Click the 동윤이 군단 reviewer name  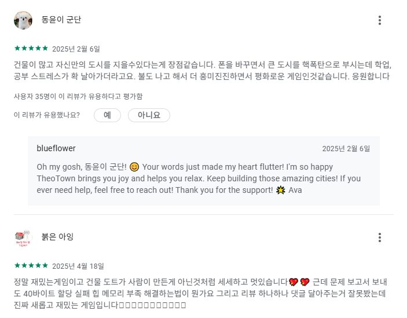coord(61,20)
